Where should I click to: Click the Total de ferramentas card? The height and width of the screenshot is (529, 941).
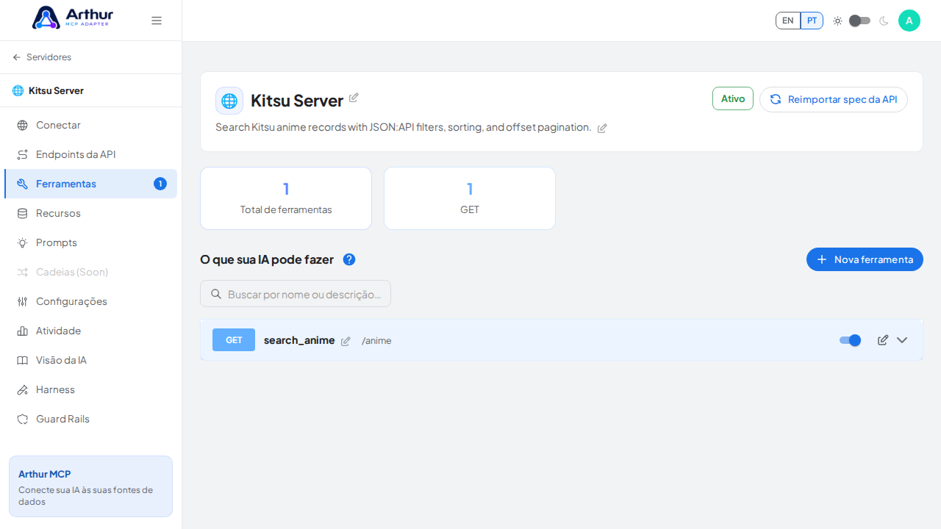[x=286, y=198]
